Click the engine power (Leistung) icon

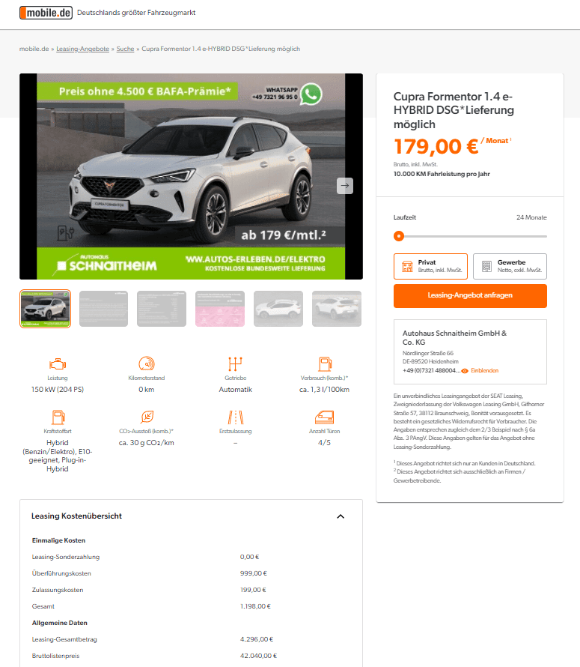(x=58, y=364)
